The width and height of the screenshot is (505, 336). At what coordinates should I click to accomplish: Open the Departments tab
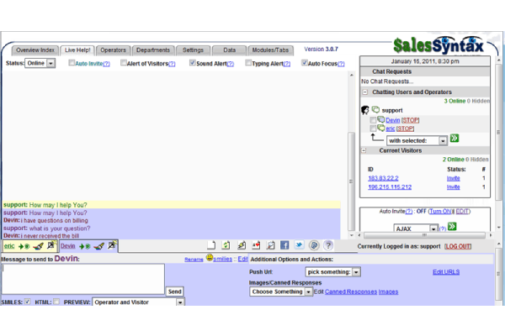click(153, 50)
